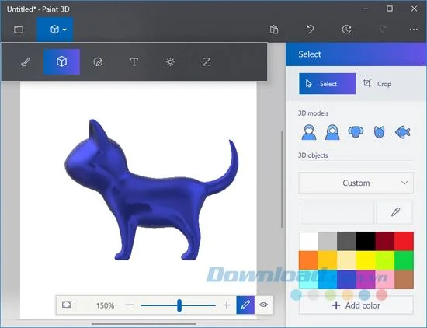Choose the gold color swatch
427x328 pixels.
coord(328,260)
